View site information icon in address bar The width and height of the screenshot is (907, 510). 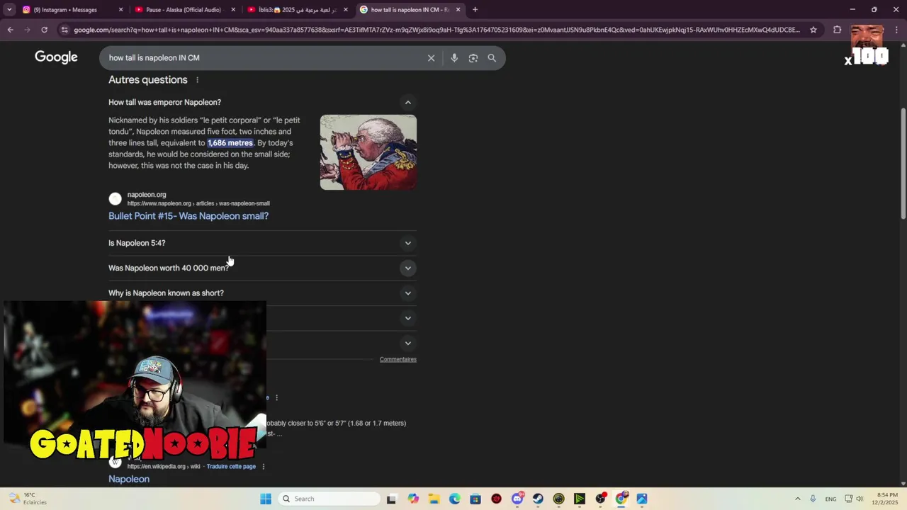[64, 30]
